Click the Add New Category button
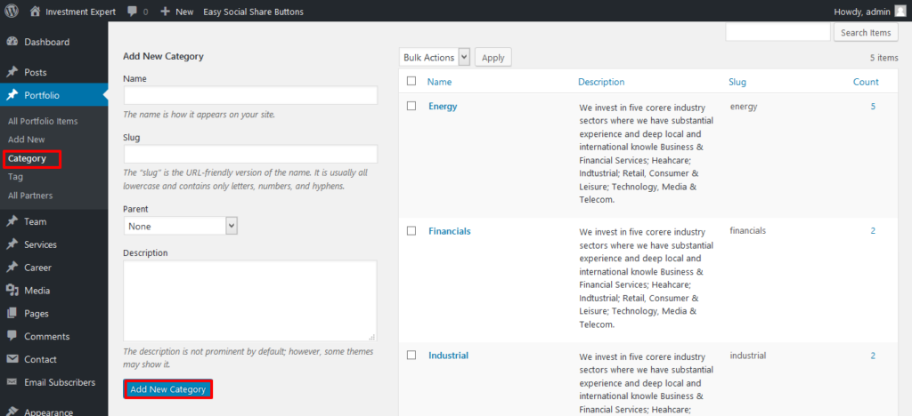 click(x=168, y=389)
